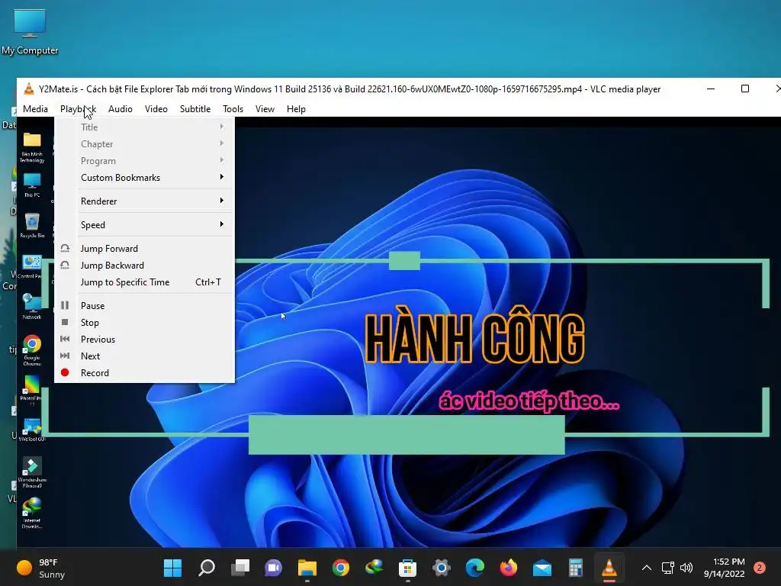
Task: Open Calculator from taskbar
Action: (576, 568)
